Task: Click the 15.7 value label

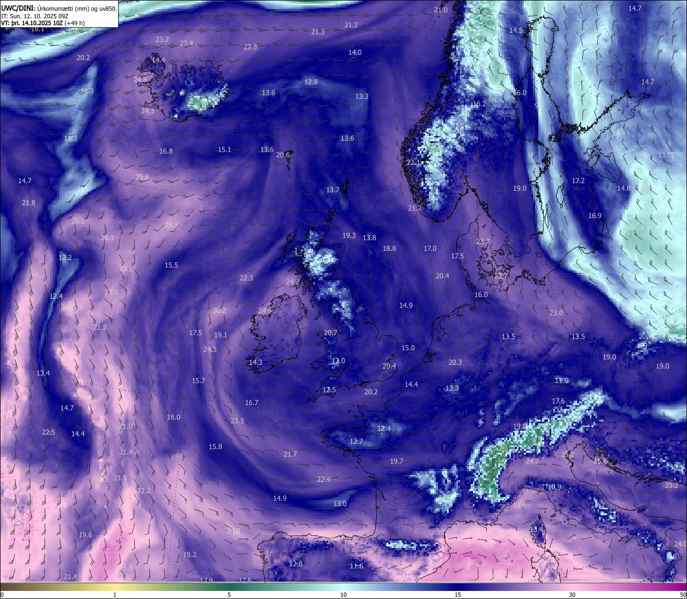Action: pos(199,381)
